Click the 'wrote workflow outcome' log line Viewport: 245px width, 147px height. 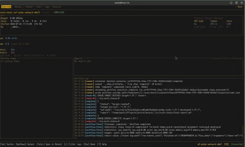157,93
